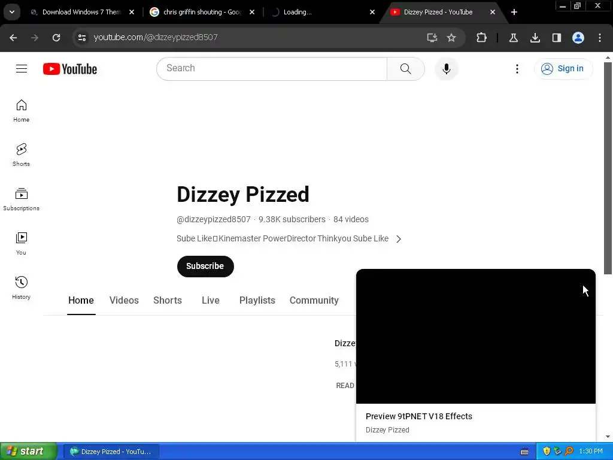Click the security shield tray icon
Image resolution: width=613 pixels, height=460 pixels.
coord(547,452)
